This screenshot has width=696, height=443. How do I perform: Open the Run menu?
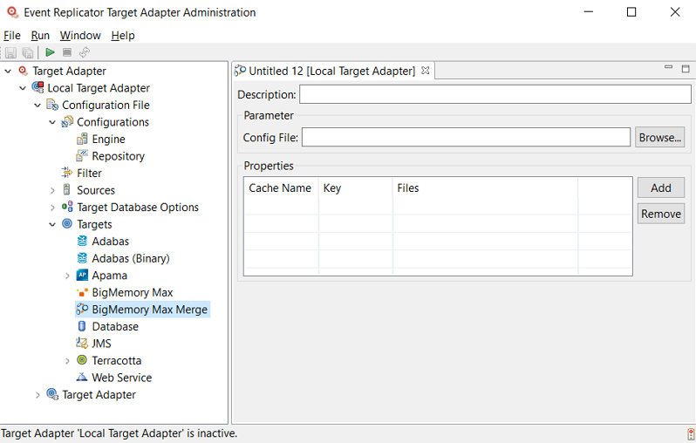click(40, 36)
